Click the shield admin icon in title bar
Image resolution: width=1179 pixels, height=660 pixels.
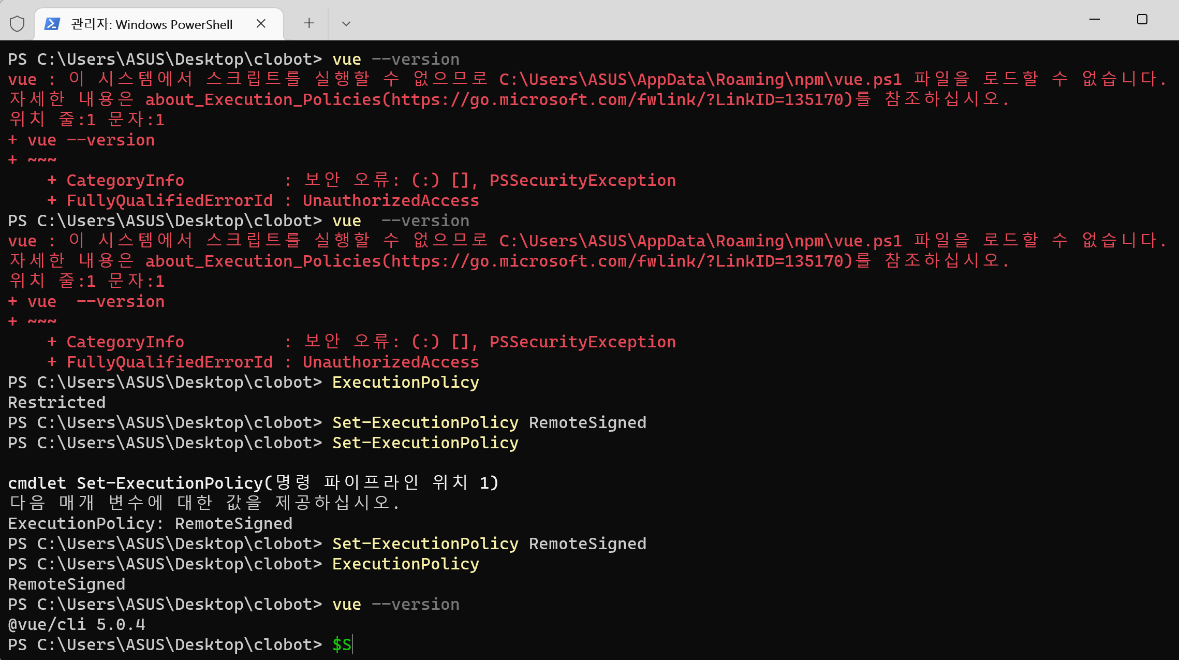[17, 24]
